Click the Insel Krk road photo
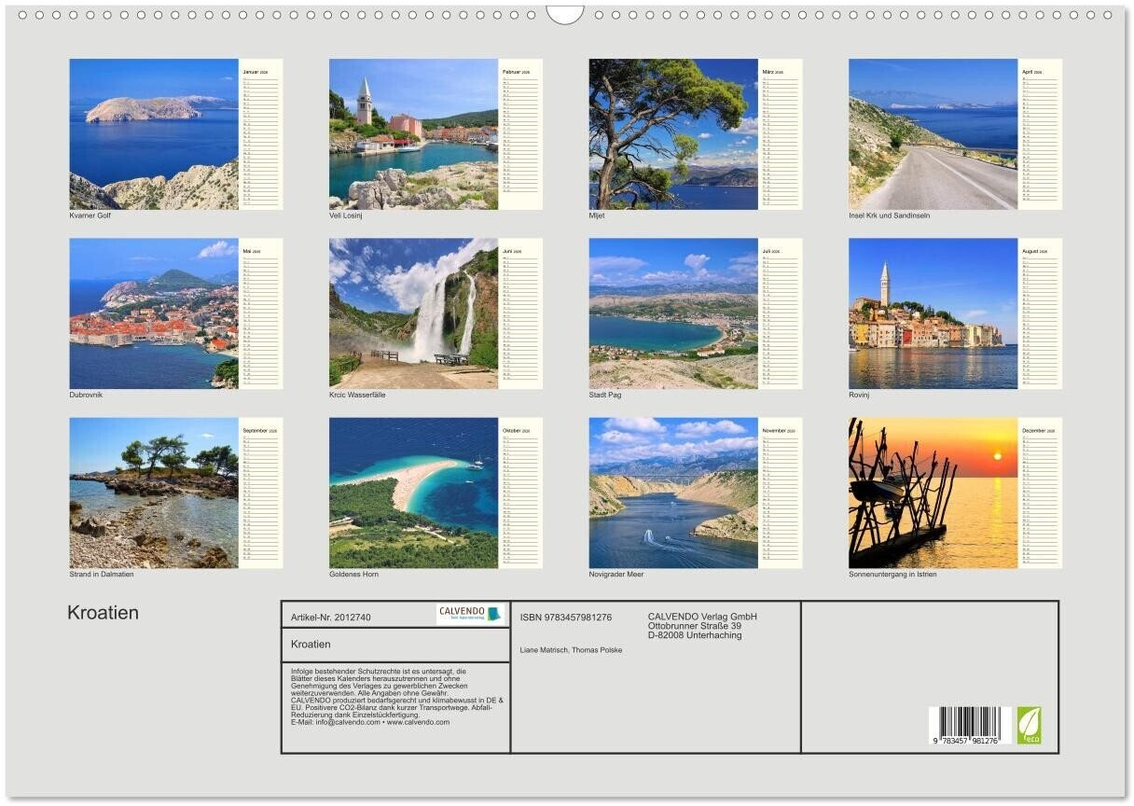 coord(933,134)
